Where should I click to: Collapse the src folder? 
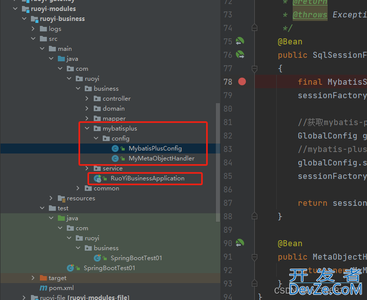point(33,38)
